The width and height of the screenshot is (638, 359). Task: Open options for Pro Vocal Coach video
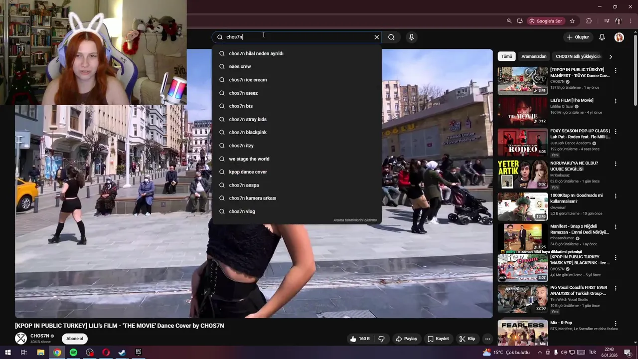(x=616, y=289)
